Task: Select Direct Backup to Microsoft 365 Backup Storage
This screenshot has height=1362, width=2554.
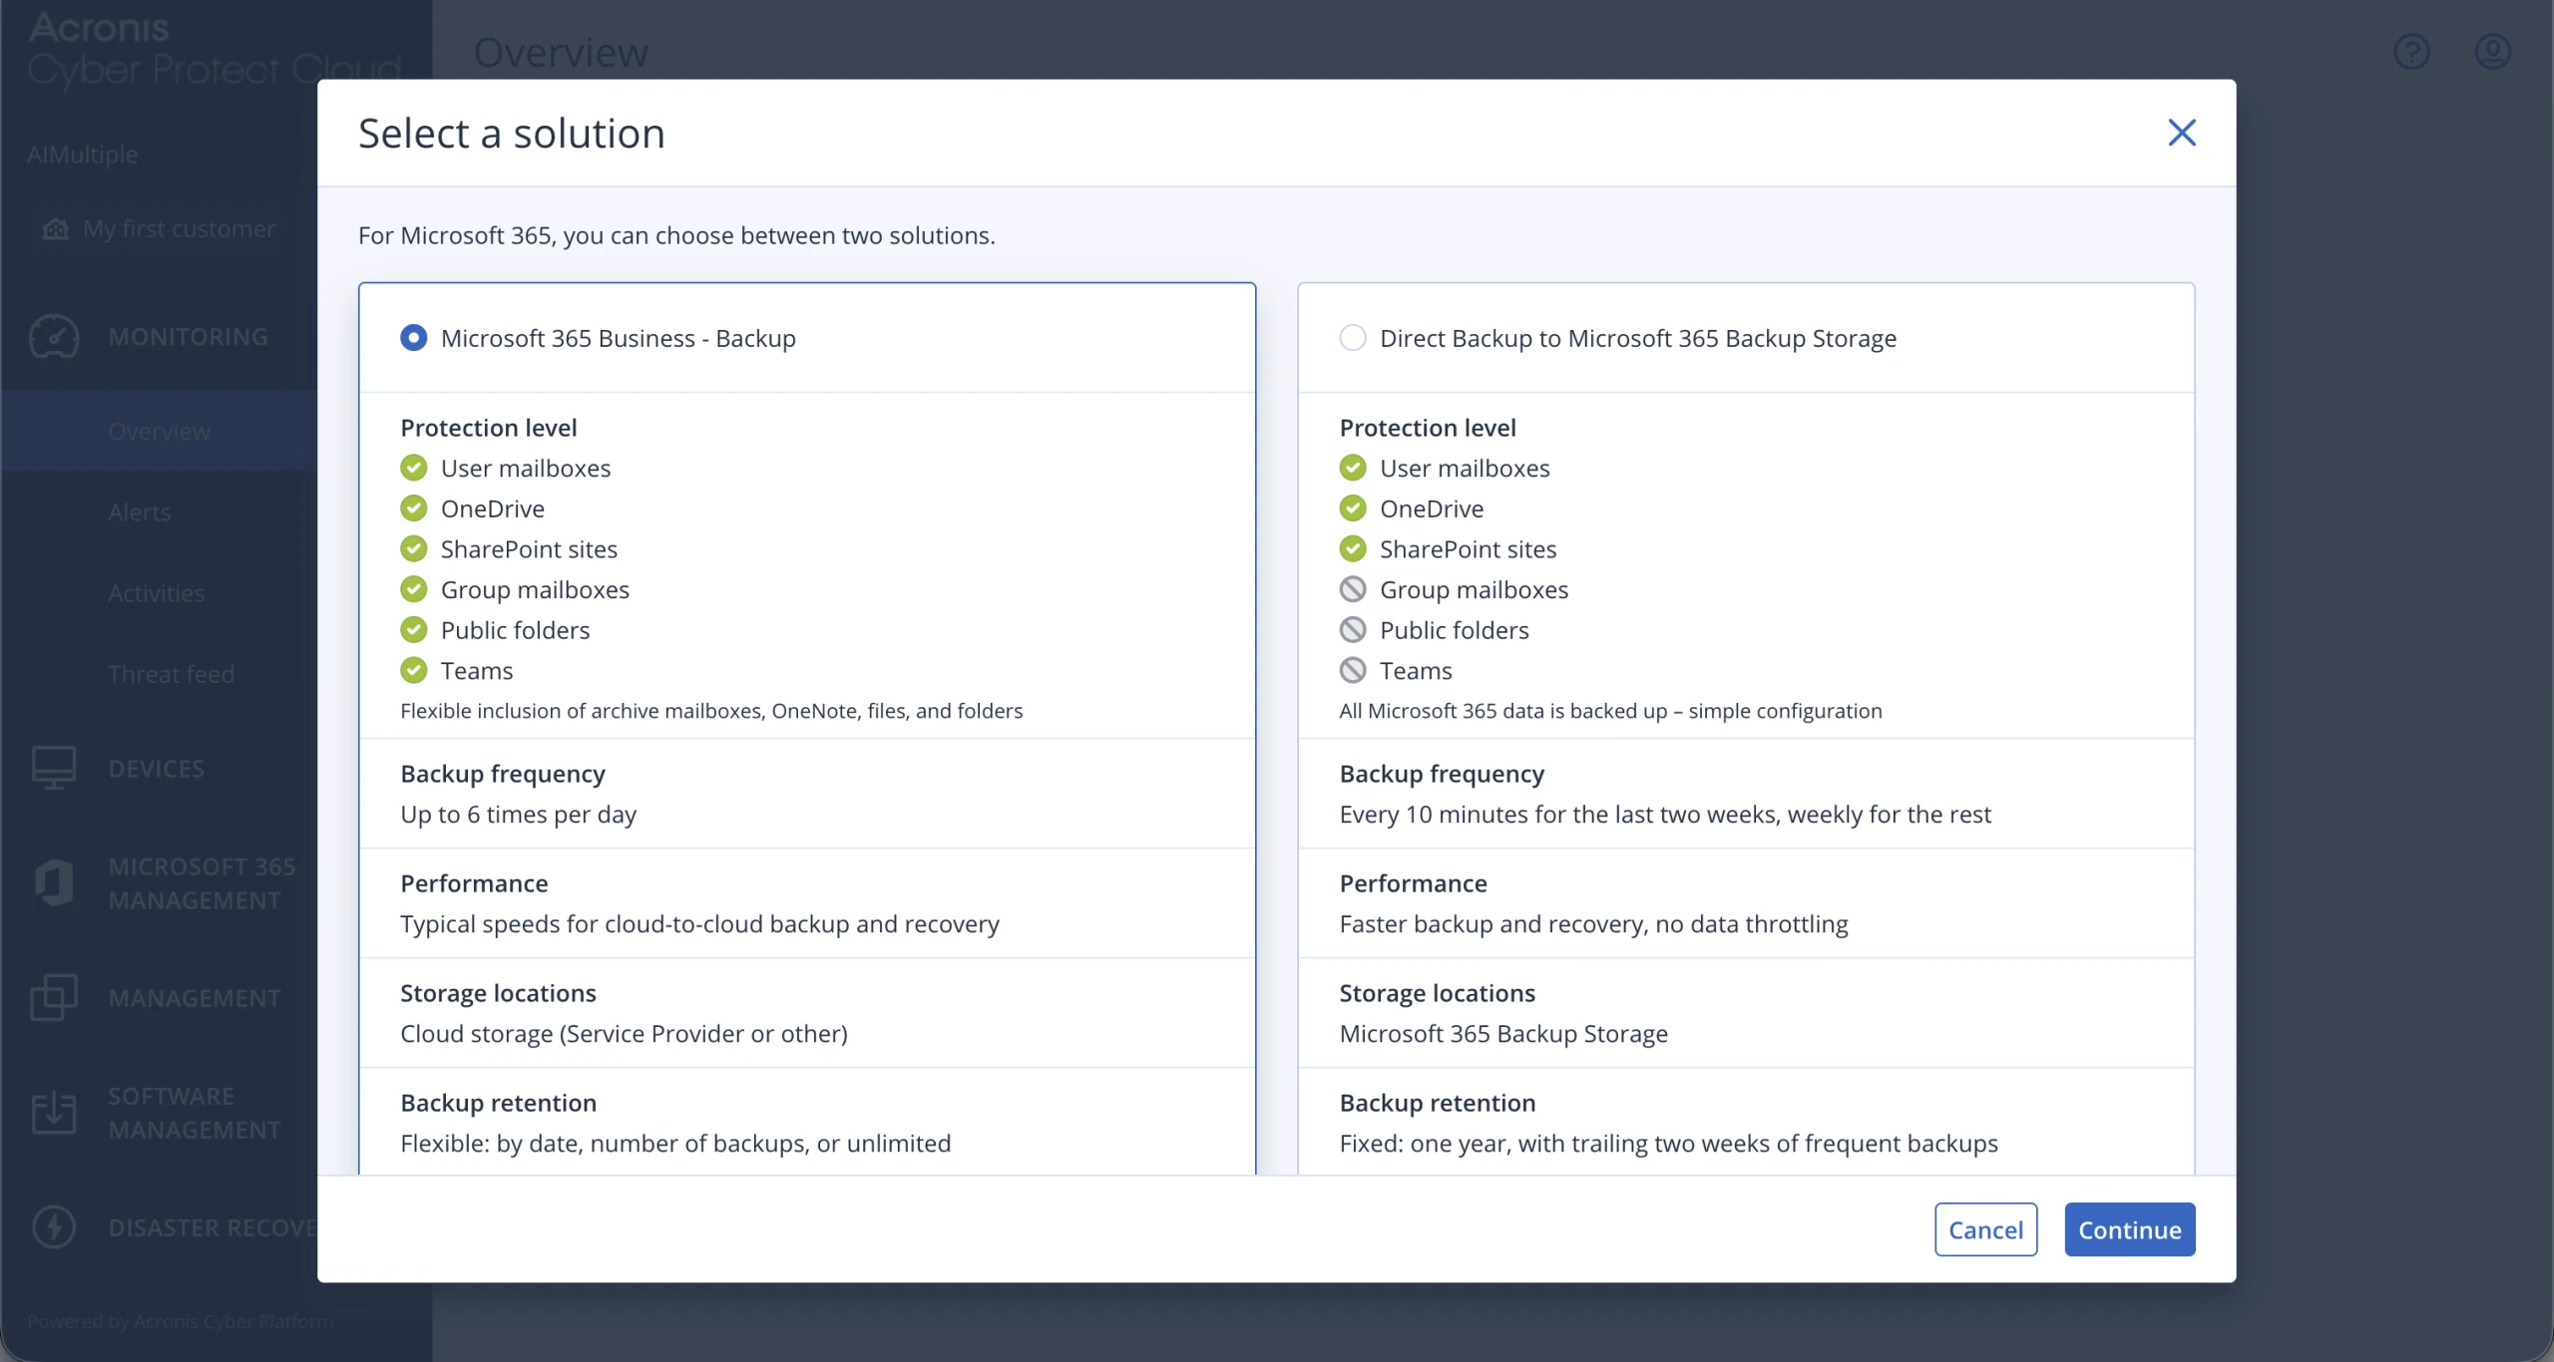Action: pyautogui.click(x=1352, y=338)
